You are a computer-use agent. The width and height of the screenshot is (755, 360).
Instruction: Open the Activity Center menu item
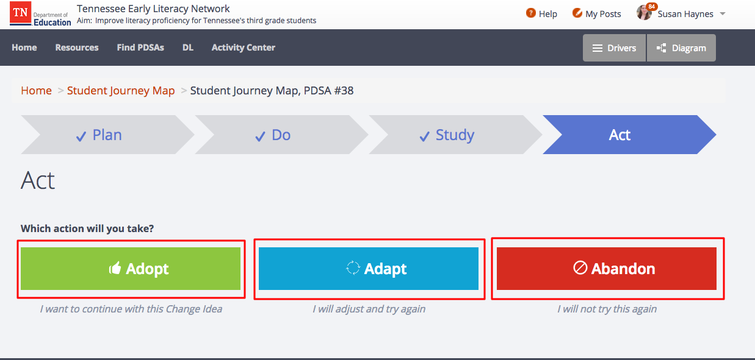coord(243,48)
